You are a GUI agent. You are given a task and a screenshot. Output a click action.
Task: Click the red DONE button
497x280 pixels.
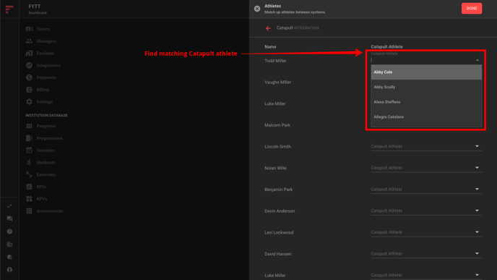coord(471,9)
